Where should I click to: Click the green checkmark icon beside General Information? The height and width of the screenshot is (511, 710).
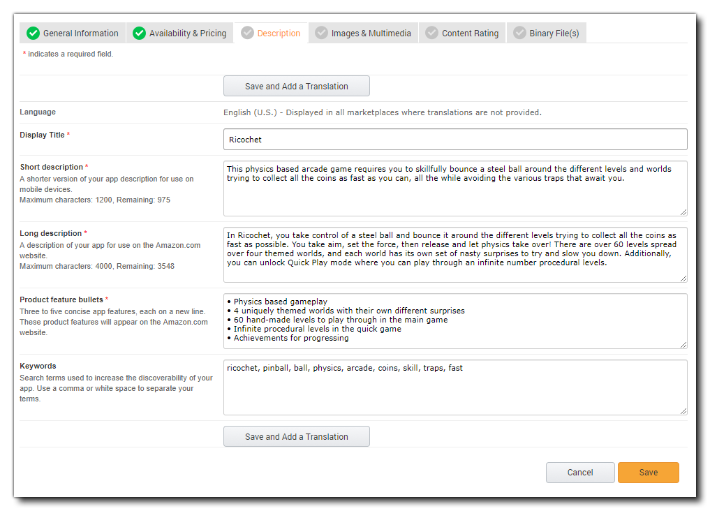pos(33,33)
